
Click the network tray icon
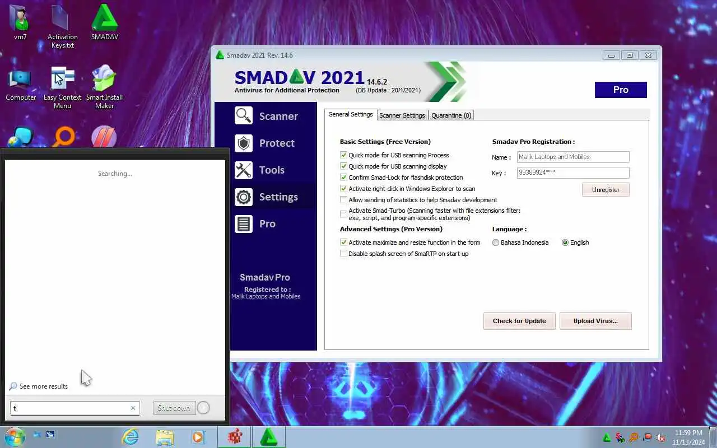coord(648,437)
